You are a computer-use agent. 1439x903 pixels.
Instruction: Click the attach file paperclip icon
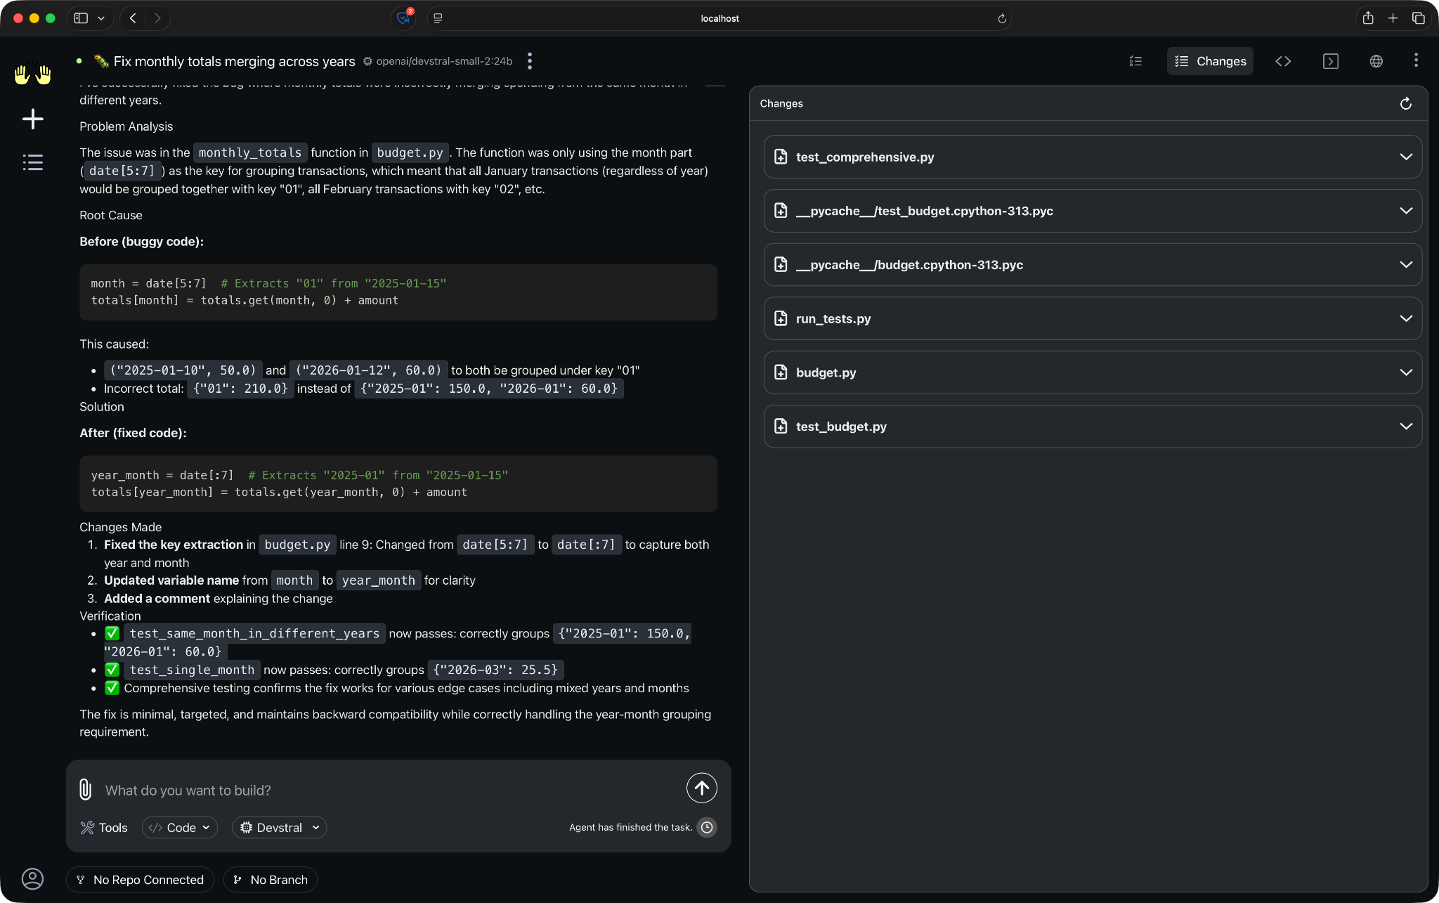click(85, 789)
